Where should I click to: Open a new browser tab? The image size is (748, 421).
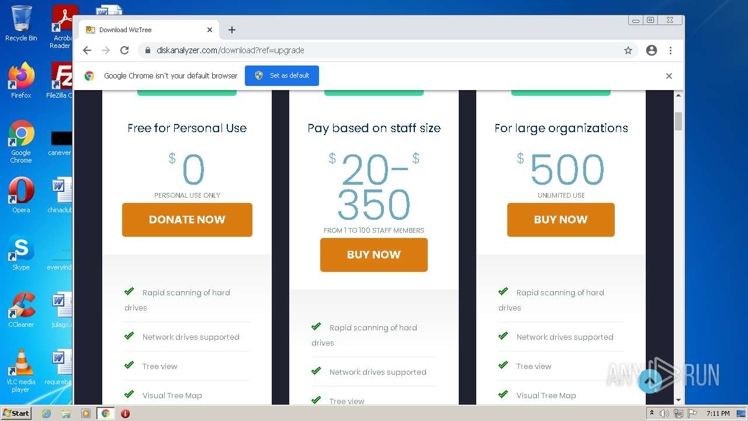(x=232, y=30)
